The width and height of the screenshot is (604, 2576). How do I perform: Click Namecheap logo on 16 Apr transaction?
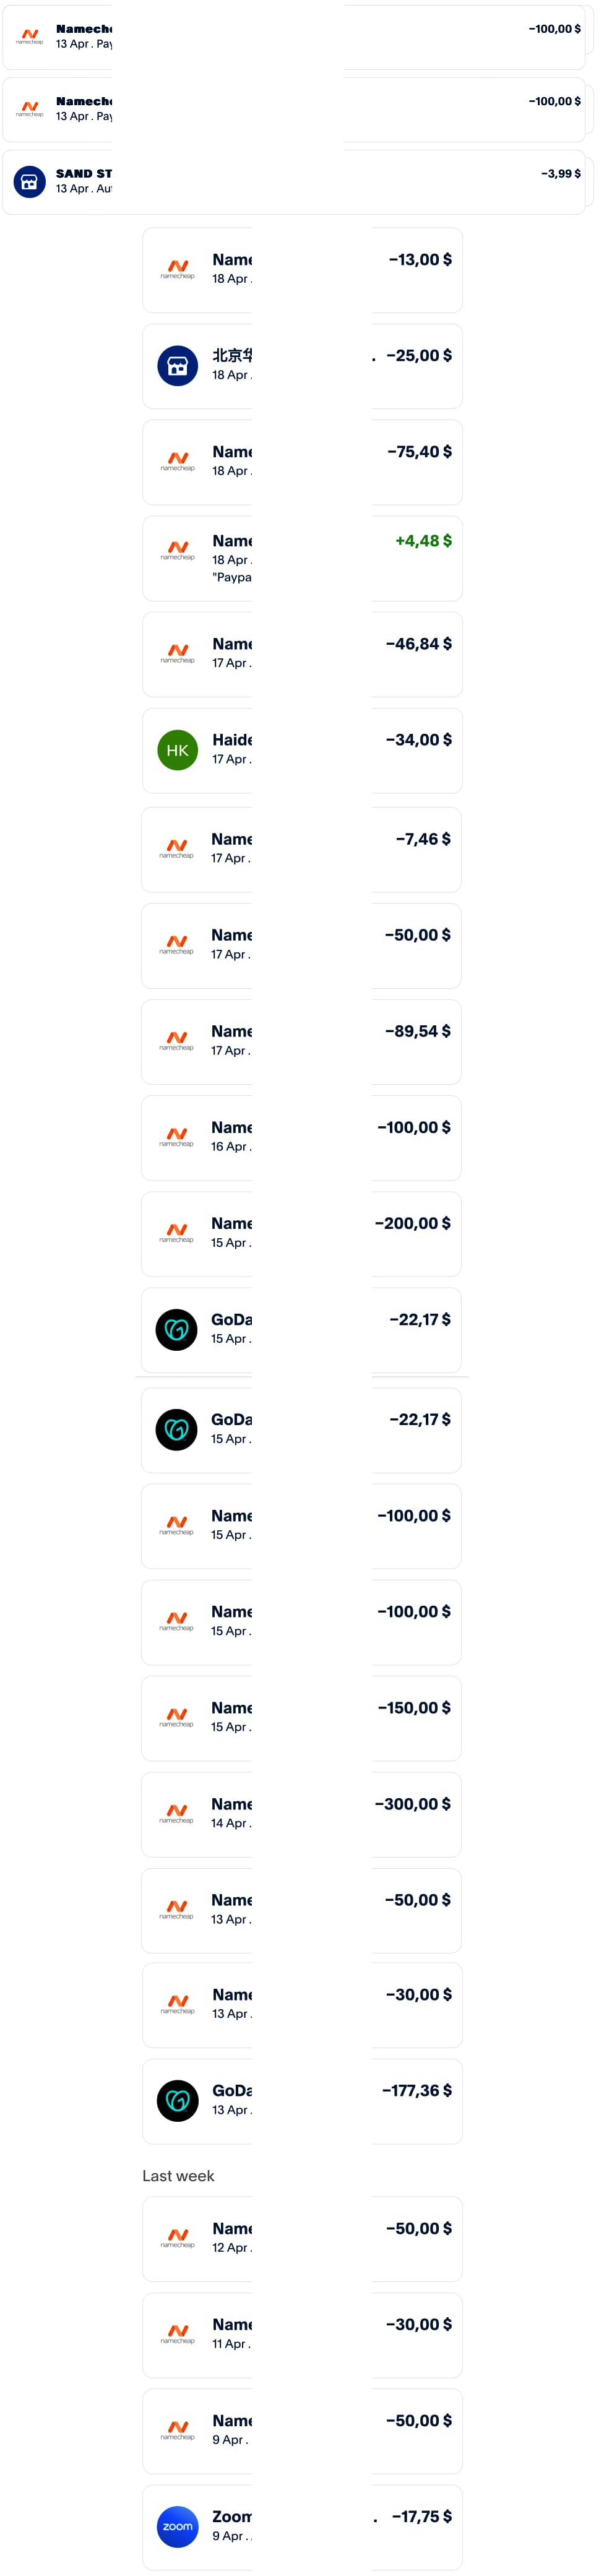click(177, 1137)
